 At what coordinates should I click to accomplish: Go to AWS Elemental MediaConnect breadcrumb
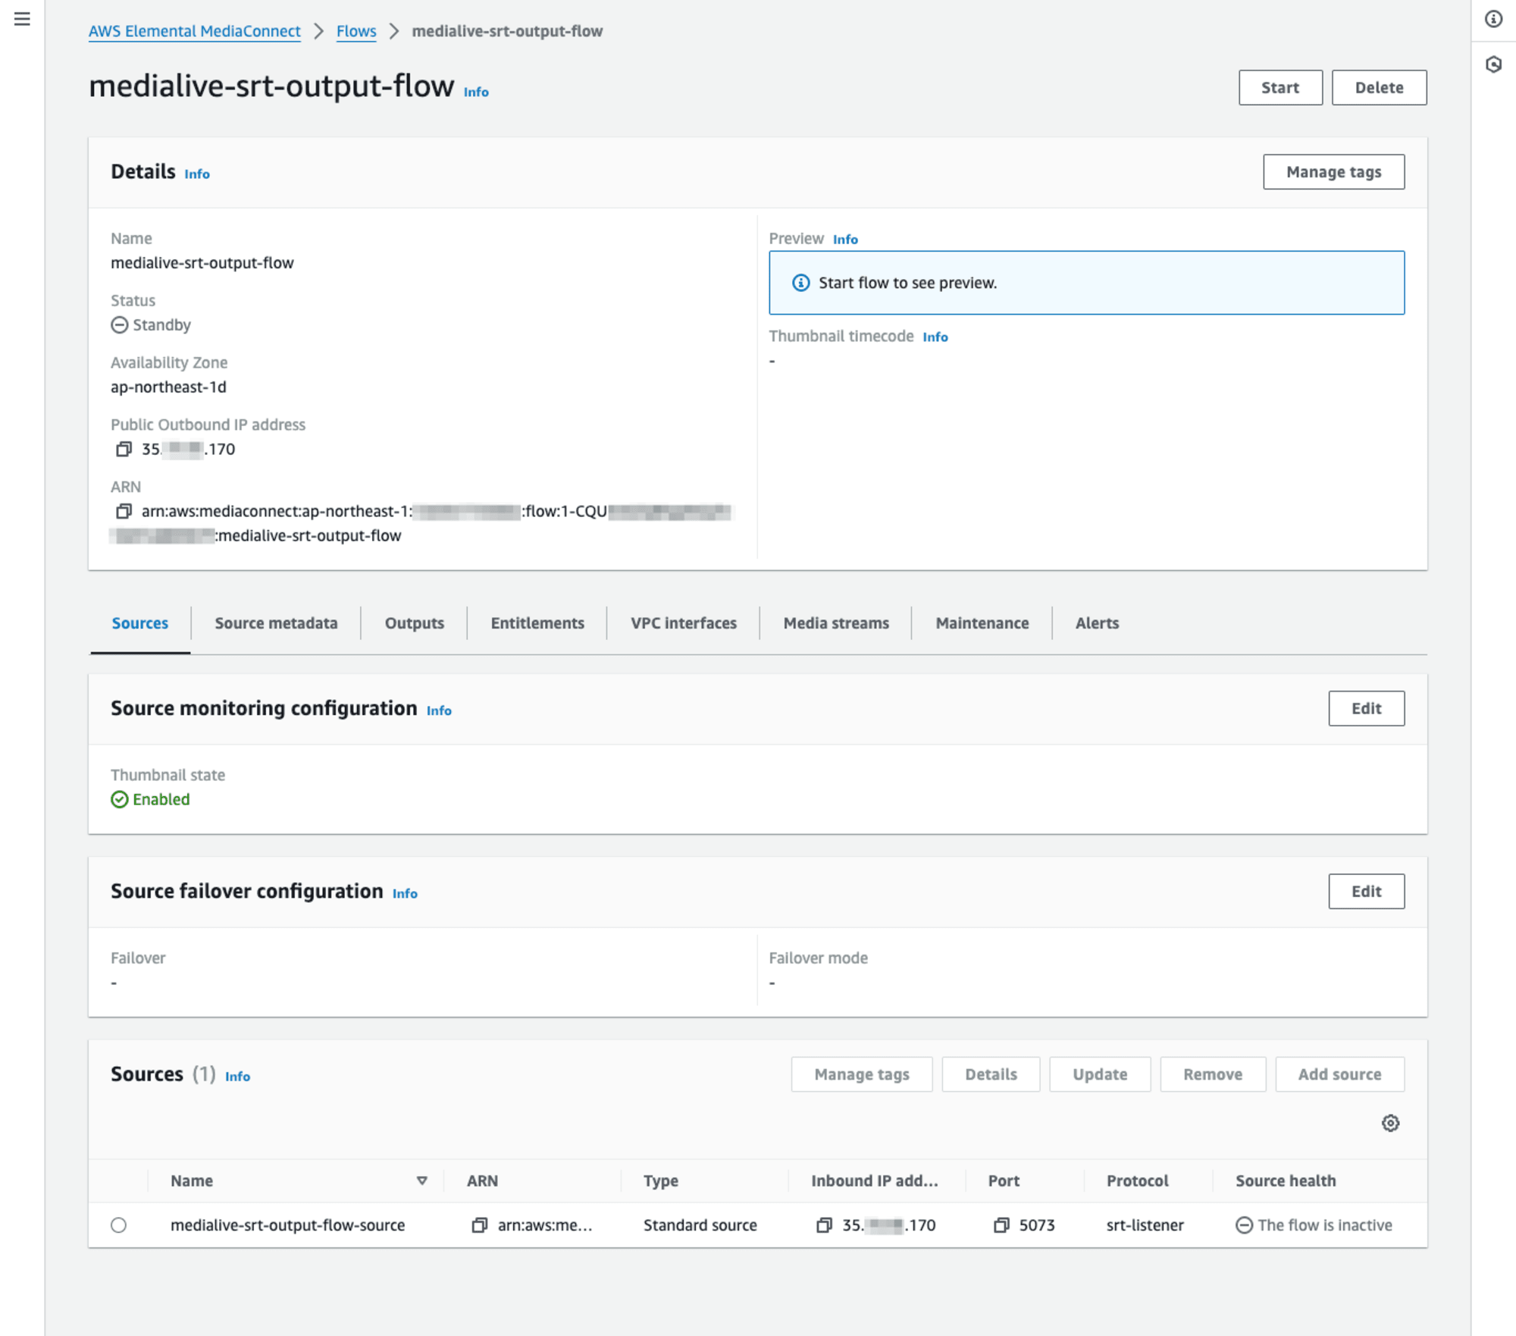[195, 31]
